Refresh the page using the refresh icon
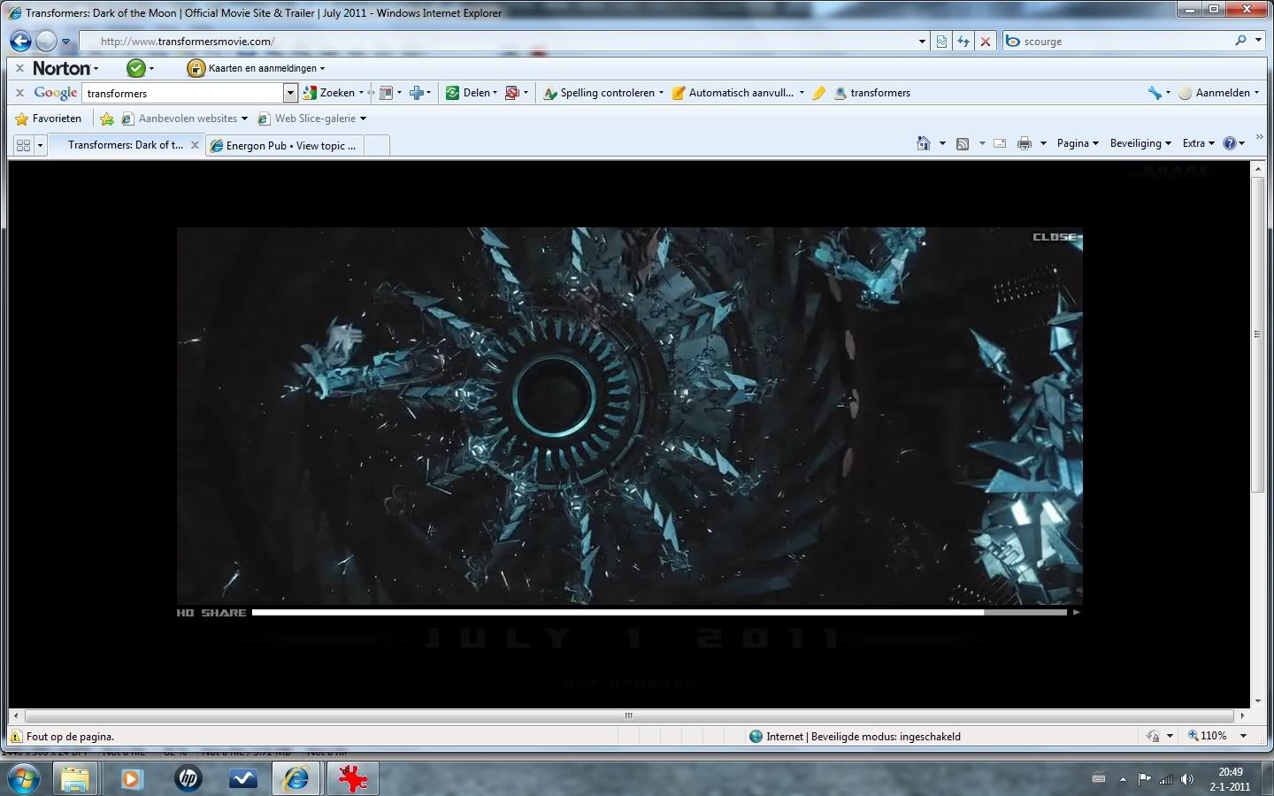 click(963, 42)
